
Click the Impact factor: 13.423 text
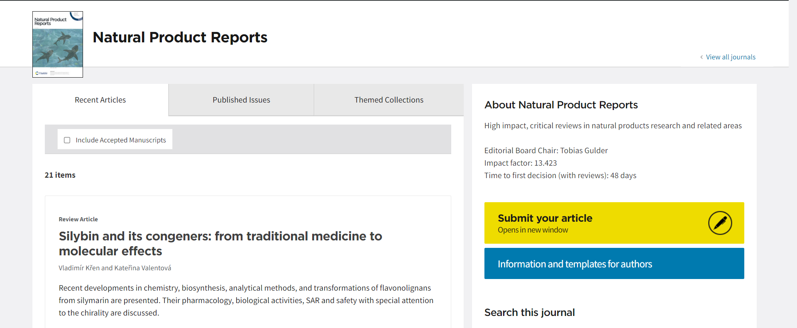(521, 163)
